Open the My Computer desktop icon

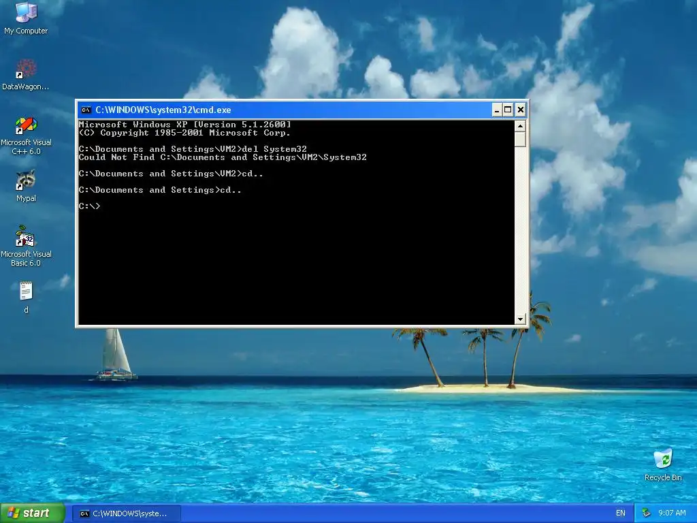(26, 18)
